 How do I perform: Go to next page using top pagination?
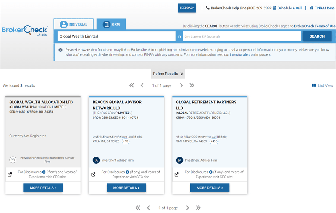pos(181,85)
